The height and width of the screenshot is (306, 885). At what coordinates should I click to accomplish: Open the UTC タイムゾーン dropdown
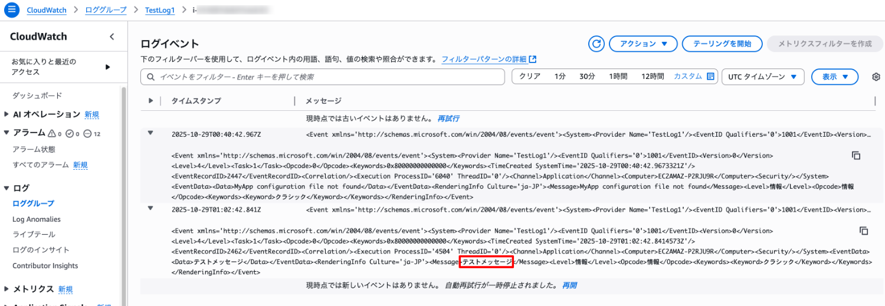[x=763, y=77]
